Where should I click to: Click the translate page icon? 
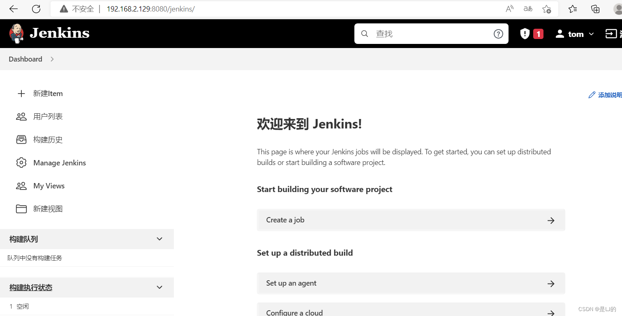(x=528, y=9)
